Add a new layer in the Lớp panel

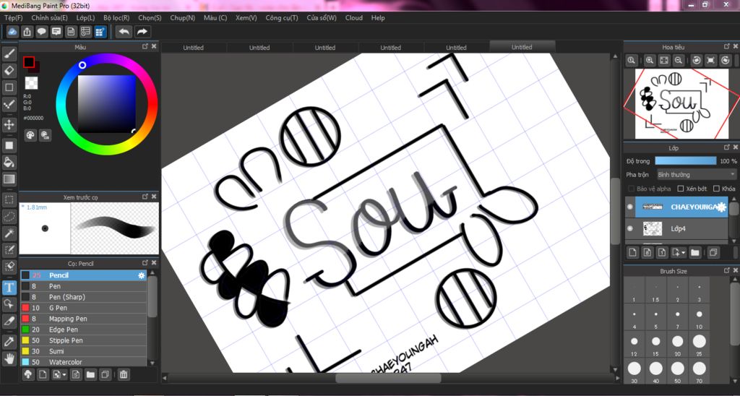[x=633, y=252]
